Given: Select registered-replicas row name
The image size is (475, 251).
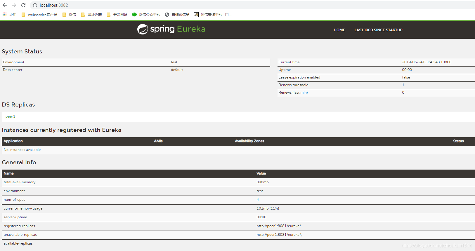Looking at the screenshot, I should click(x=19, y=226).
